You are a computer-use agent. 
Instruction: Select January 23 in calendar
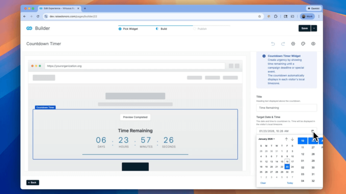(287, 167)
